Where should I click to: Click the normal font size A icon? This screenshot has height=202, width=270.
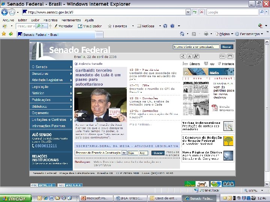[x=189, y=56]
